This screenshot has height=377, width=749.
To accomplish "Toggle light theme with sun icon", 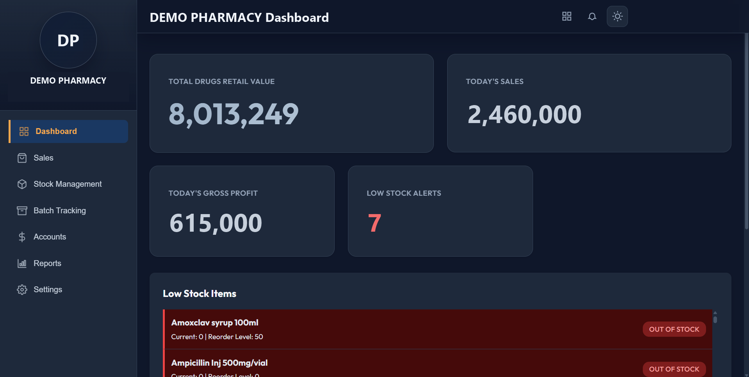I will [617, 16].
